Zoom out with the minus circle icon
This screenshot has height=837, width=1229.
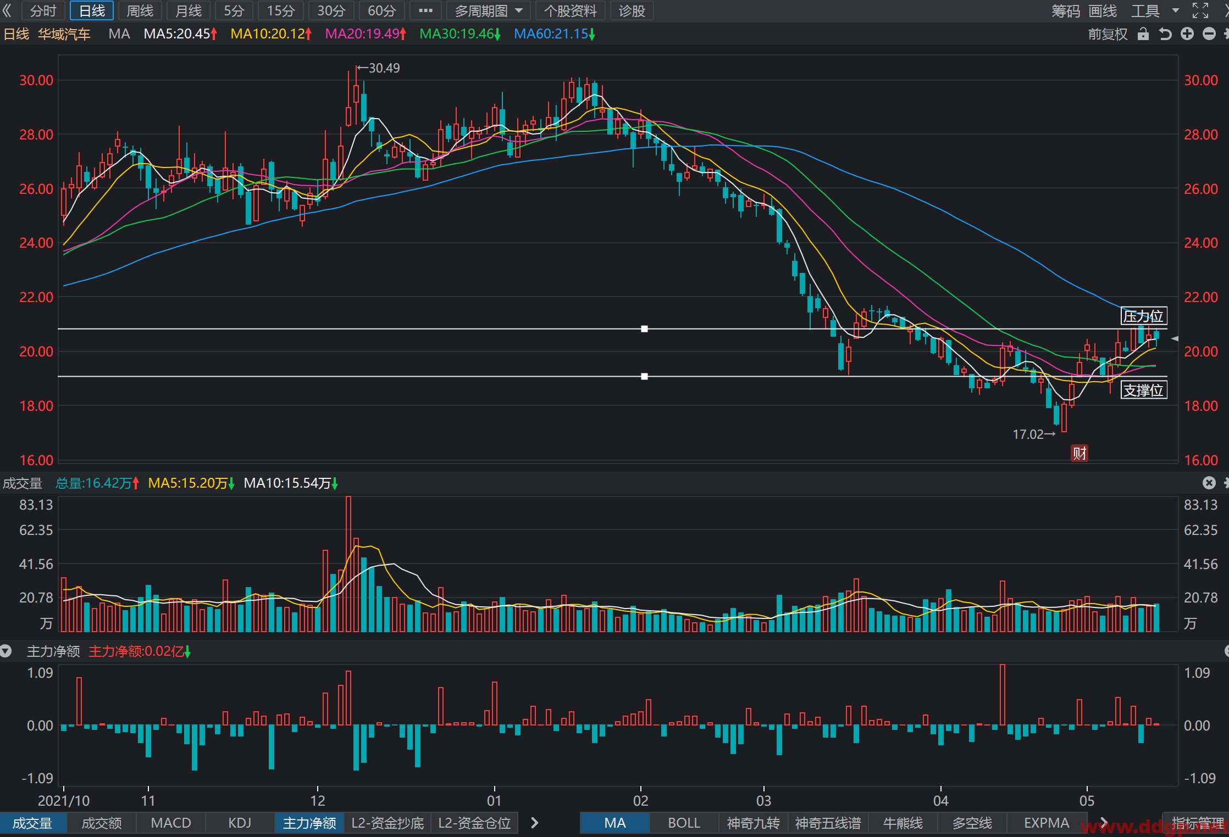click(1209, 34)
